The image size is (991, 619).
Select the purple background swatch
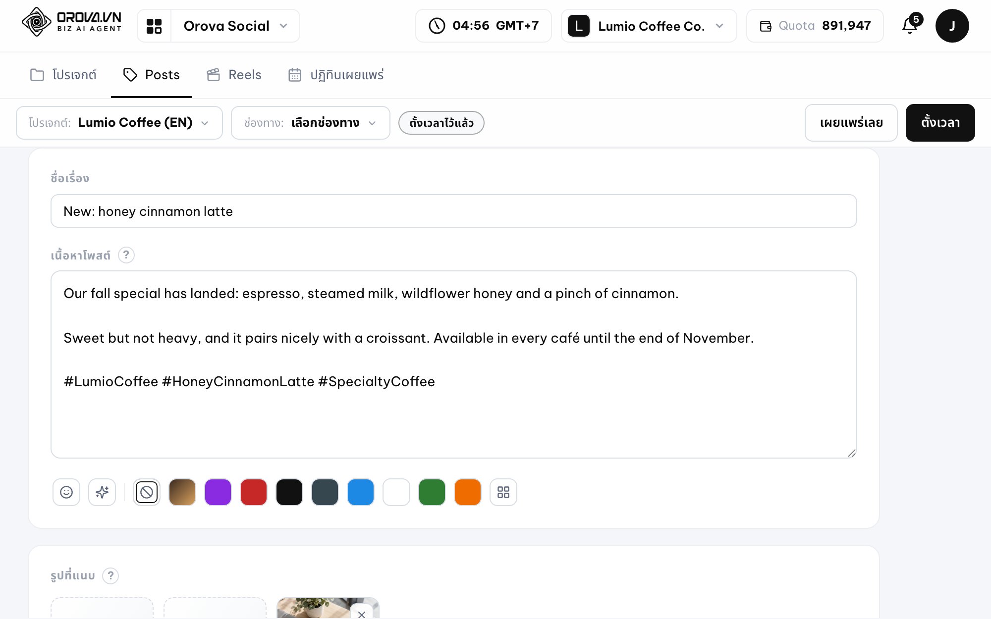(x=218, y=492)
